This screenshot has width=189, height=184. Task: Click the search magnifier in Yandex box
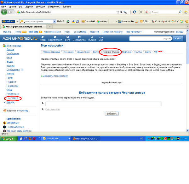pos(180,12)
